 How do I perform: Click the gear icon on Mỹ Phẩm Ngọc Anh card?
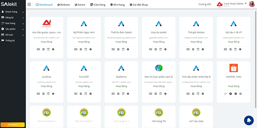click(x=91, y=49)
